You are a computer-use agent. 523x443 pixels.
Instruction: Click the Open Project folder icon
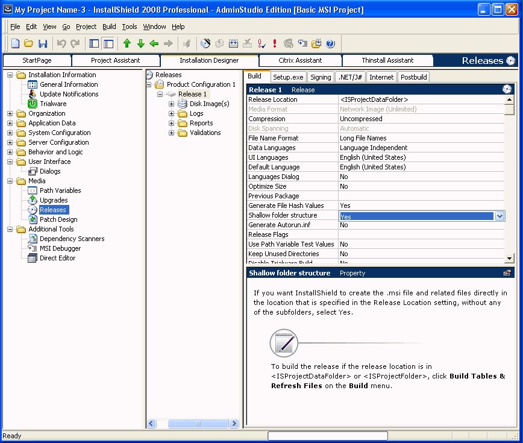tap(29, 43)
